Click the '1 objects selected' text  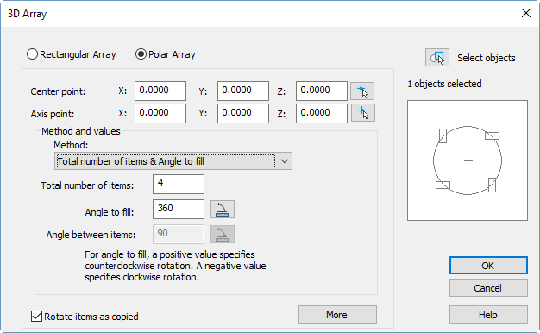tap(444, 84)
